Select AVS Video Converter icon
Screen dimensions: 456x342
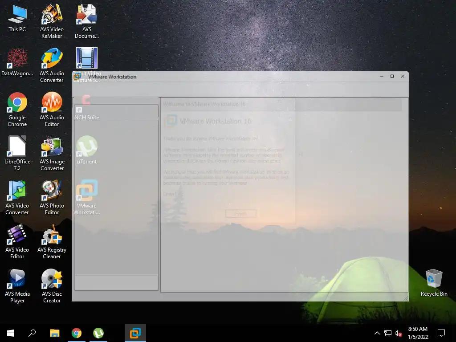coord(17,198)
